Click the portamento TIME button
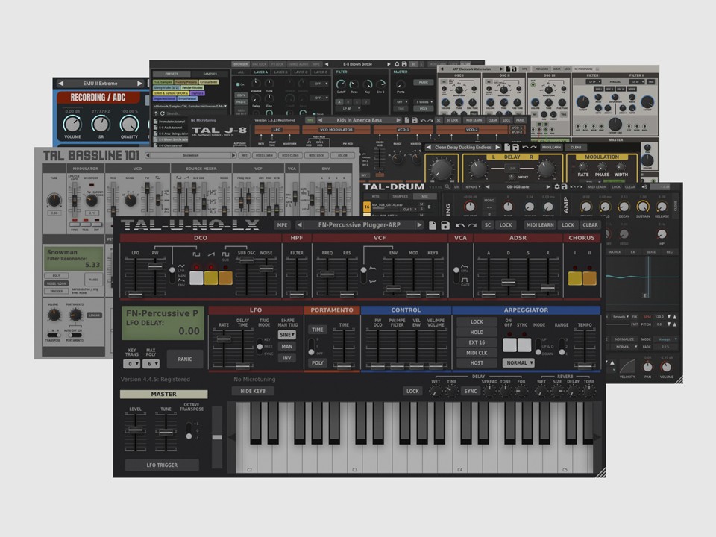The height and width of the screenshot is (537, 716). pyautogui.click(x=318, y=330)
